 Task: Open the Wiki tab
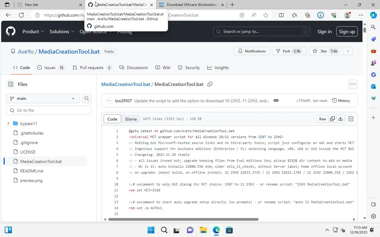click(x=163, y=68)
